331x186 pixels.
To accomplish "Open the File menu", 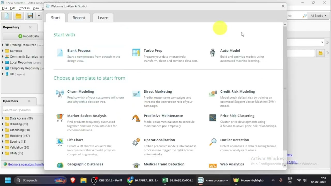I will pyautogui.click(x=4, y=8).
